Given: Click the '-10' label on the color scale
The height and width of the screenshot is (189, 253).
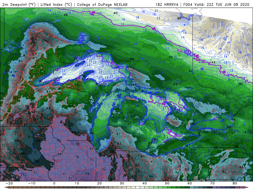Looking at the screenshot, I should [32, 183].
